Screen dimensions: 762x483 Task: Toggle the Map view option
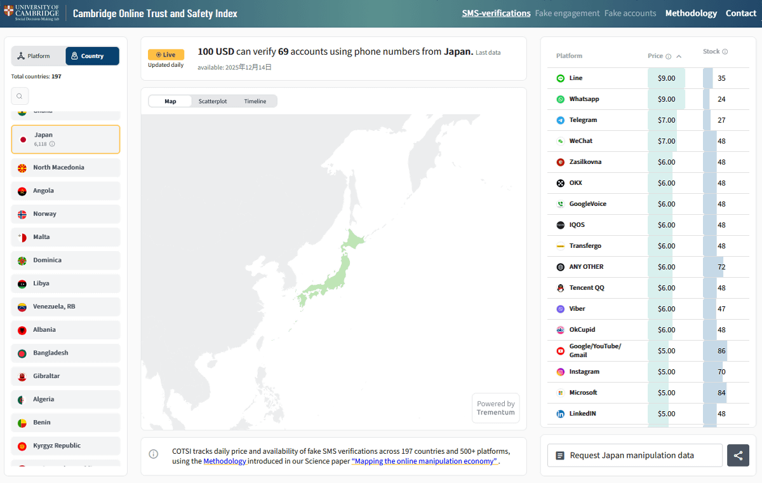click(170, 101)
